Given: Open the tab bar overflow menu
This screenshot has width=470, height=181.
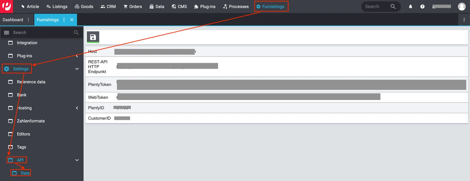Looking at the screenshot, I should [464, 20].
